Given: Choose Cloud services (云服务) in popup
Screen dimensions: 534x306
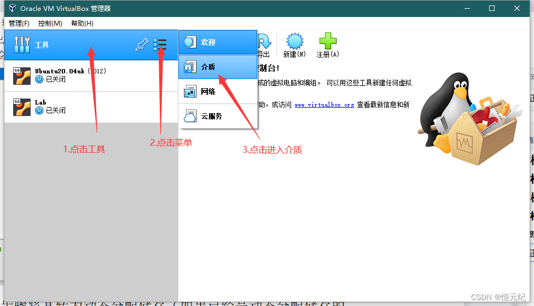Looking at the screenshot, I should tap(218, 116).
